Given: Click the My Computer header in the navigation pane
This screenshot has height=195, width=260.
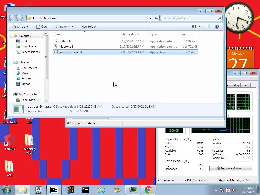Looking at the screenshot, I should 28,94.
